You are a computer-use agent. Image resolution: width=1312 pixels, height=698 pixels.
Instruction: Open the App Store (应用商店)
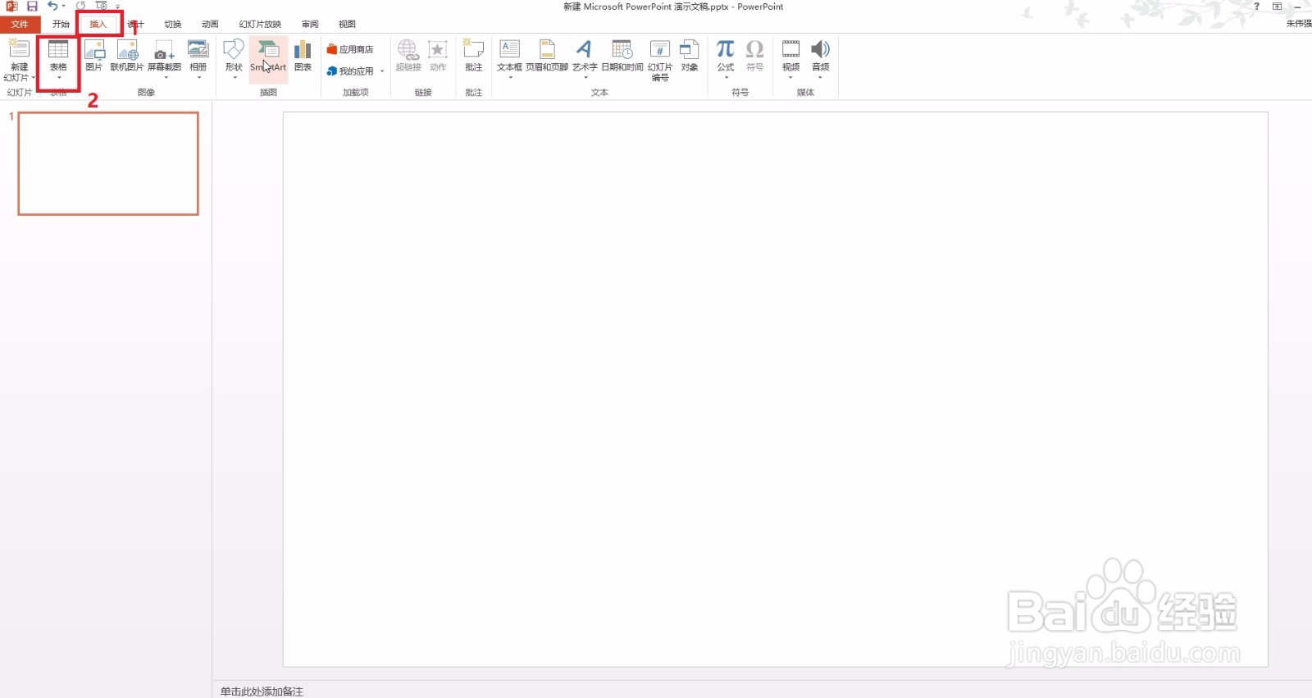(350, 49)
